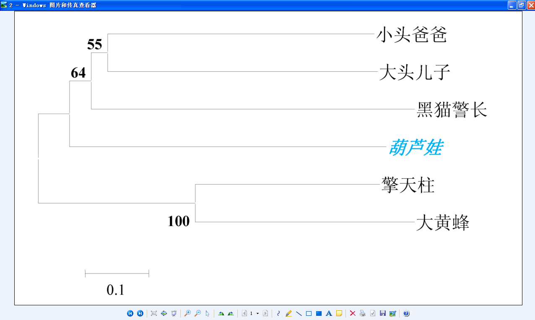Click the Best Fit icon

(154, 313)
